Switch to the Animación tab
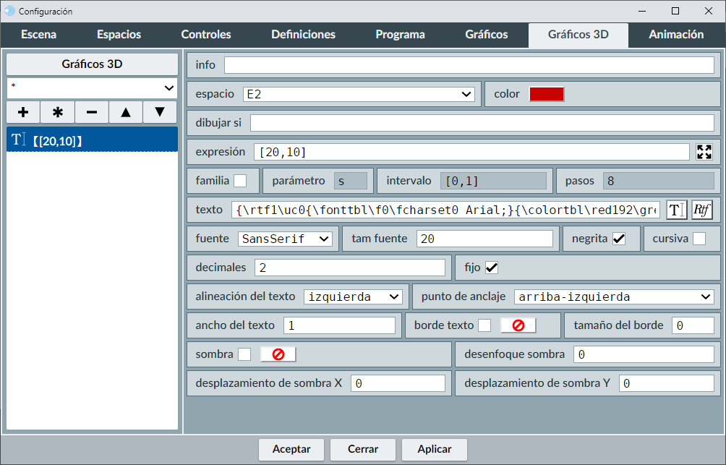 675,34
